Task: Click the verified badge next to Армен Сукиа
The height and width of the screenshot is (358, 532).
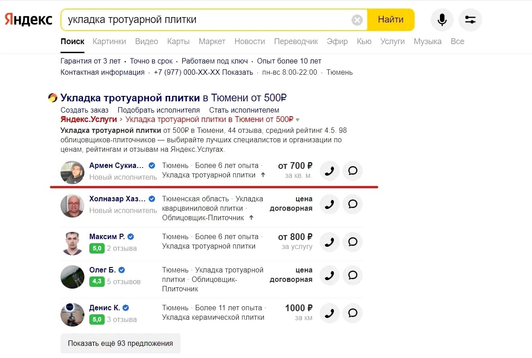Action: [x=152, y=166]
